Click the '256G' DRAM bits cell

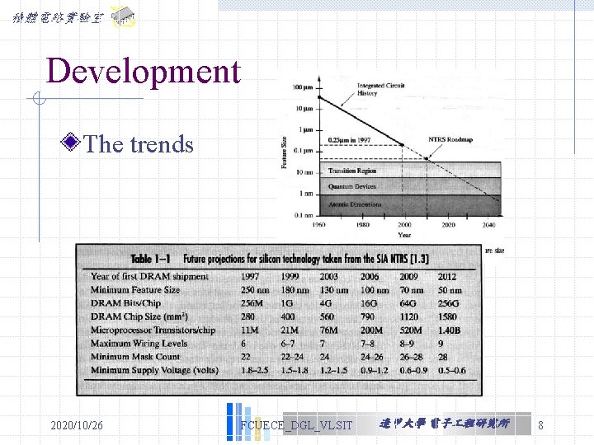(449, 303)
